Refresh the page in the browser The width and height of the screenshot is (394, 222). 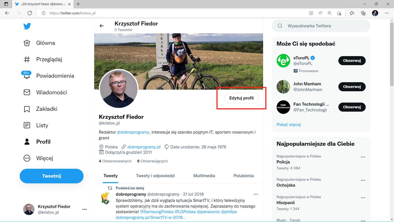click(30, 13)
